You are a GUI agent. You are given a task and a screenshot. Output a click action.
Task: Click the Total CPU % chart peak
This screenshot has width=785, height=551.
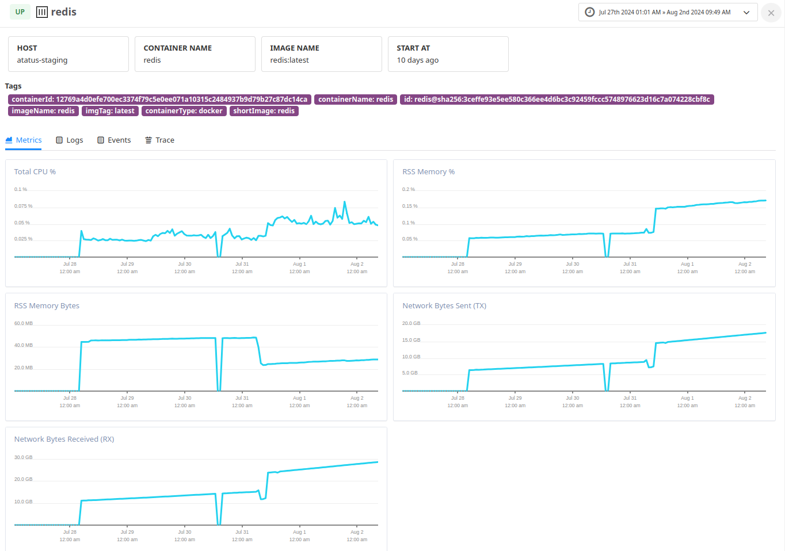(x=345, y=202)
